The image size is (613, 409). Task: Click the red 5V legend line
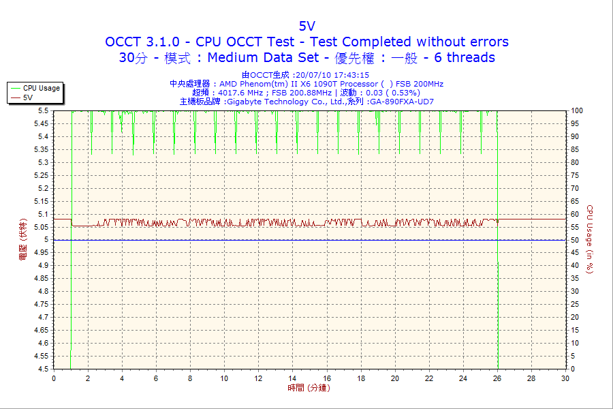tap(15, 98)
